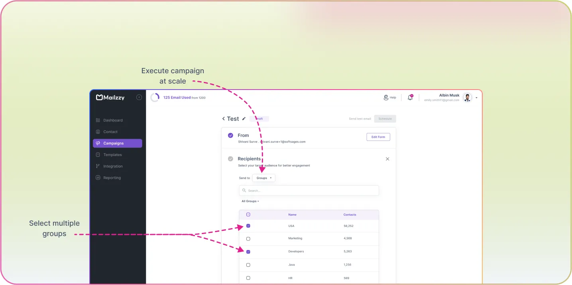This screenshot has height=285, width=572.
Task: Click the Help icon in the header
Action: click(385, 97)
